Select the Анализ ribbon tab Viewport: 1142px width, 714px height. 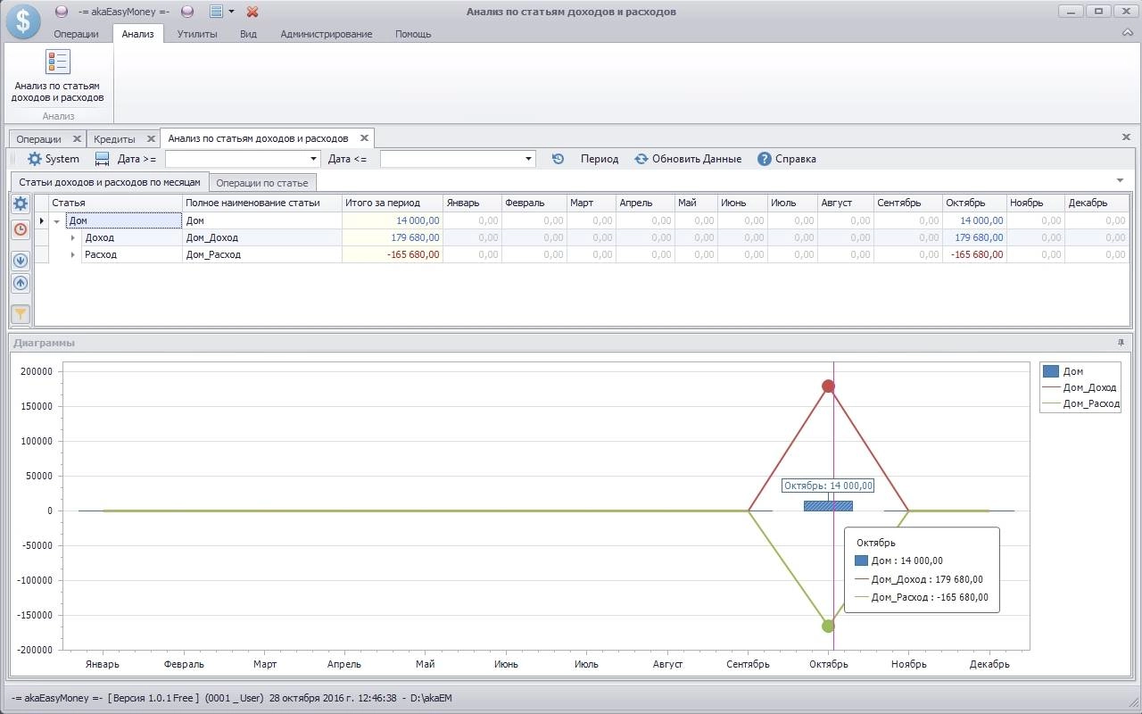138,34
